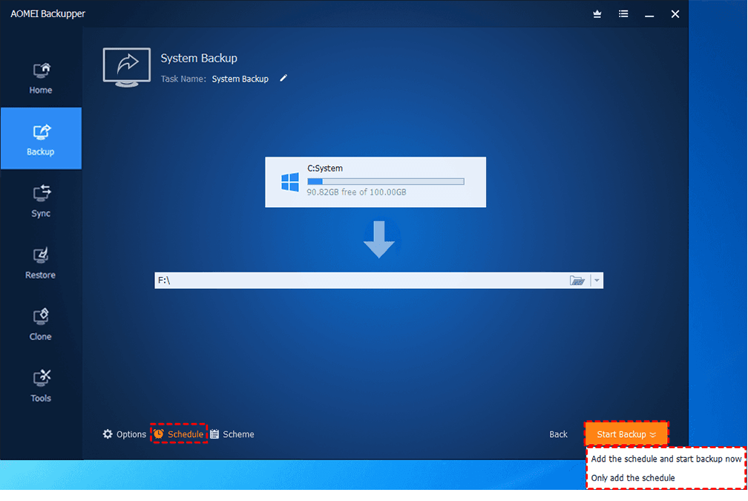748x501 pixels.
Task: Expand the Start Backup chevron menu
Action: point(654,433)
